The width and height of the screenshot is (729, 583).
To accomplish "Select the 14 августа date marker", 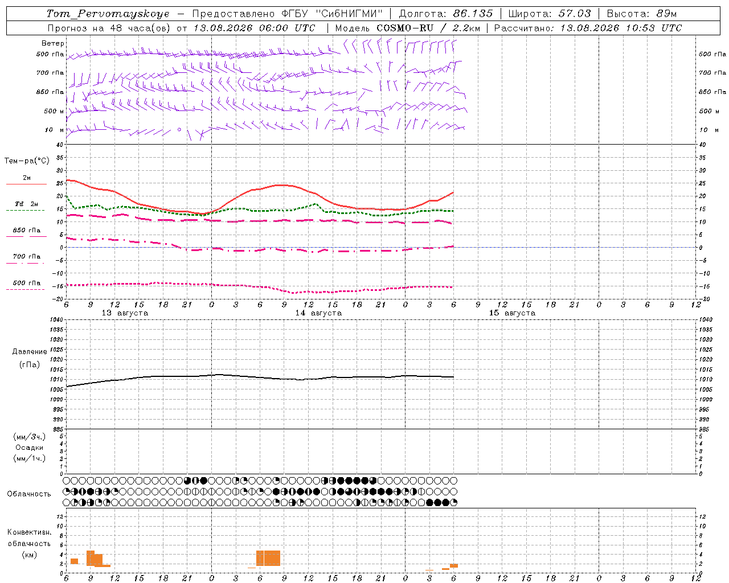I will tap(318, 313).
